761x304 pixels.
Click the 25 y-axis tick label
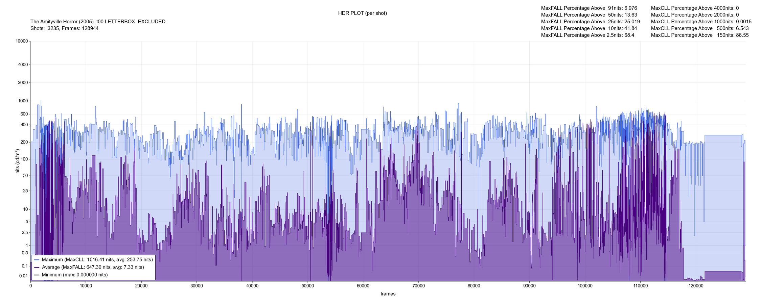pyautogui.click(x=25, y=191)
